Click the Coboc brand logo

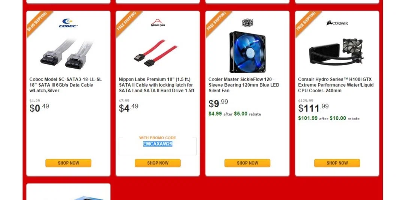click(x=68, y=23)
